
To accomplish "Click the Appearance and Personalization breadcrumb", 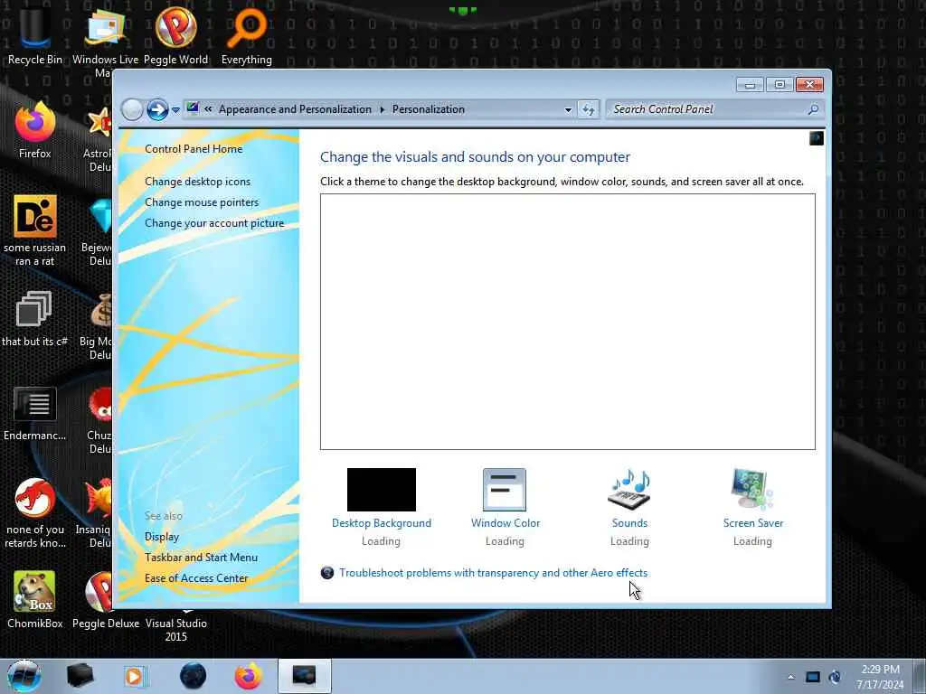I will click(x=295, y=109).
